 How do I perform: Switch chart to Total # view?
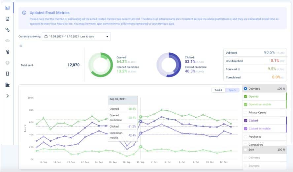pos(218,90)
